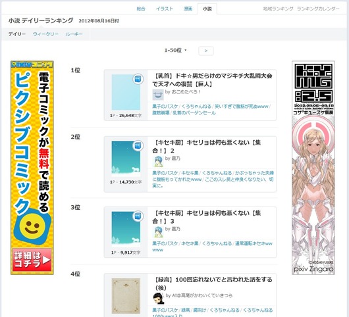Click the 26,648文字 character count
The width and height of the screenshot is (349, 317).
(x=130, y=115)
